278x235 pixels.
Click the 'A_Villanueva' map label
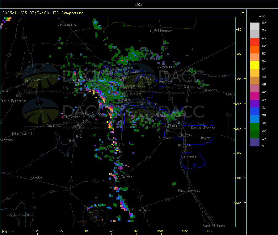pos(161,31)
